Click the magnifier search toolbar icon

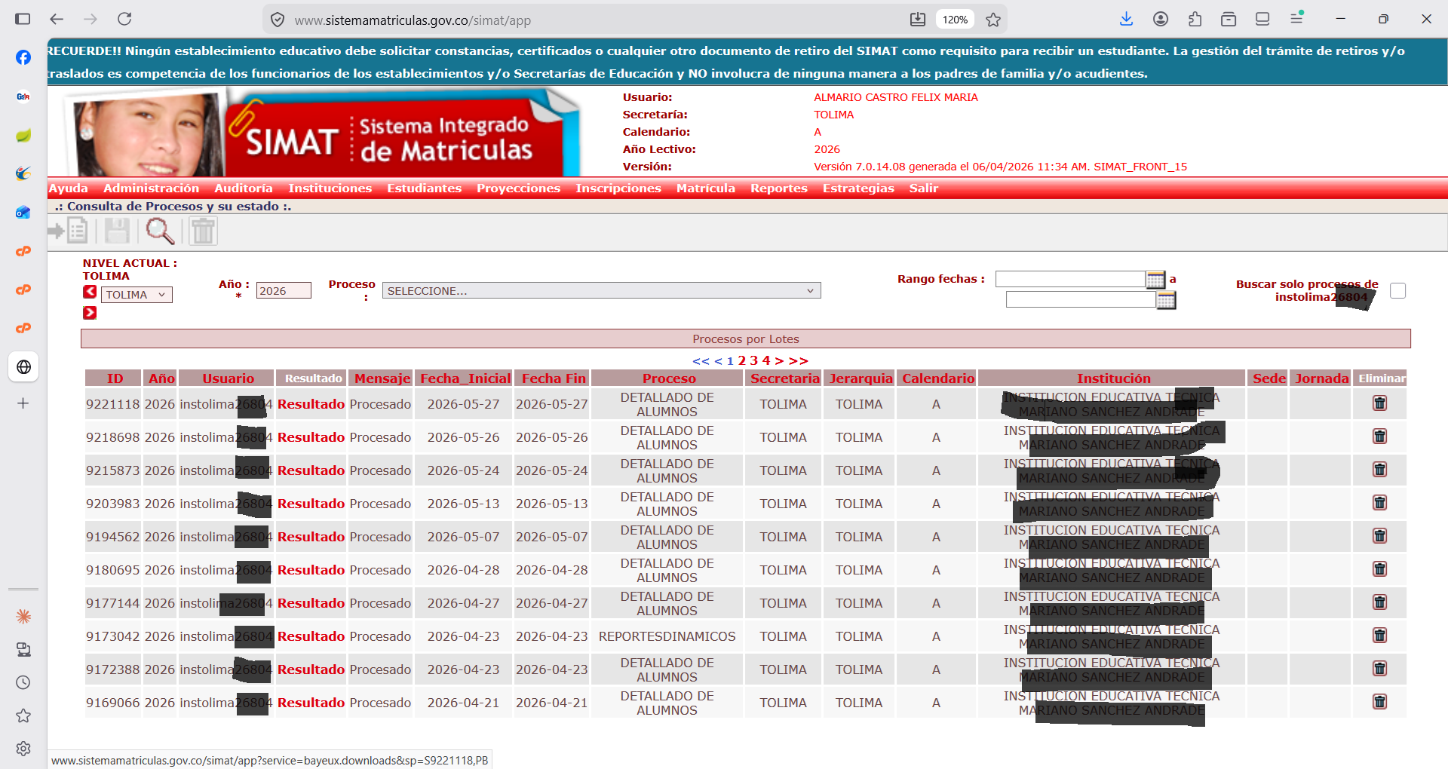(x=160, y=231)
